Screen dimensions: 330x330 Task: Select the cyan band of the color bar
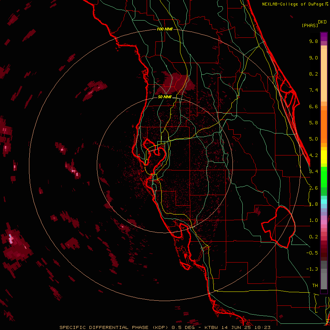coord(324,202)
